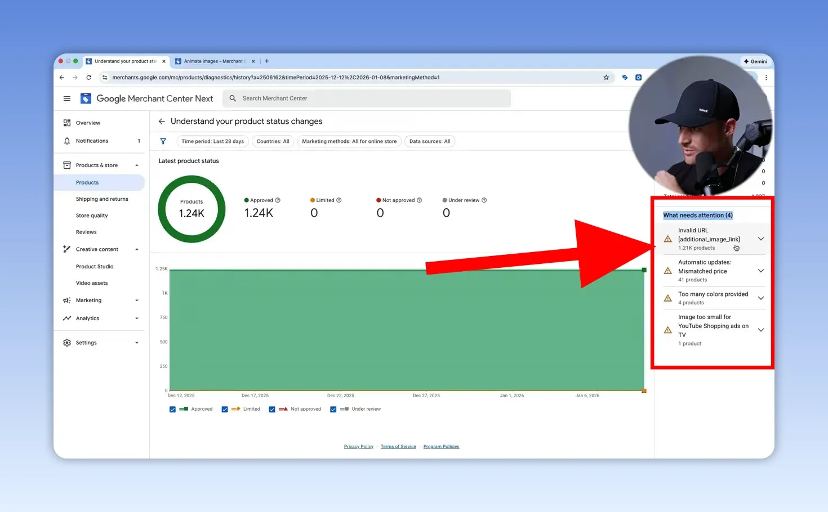Open the Terms of Service link
Viewport: 828px width, 512px height.
click(398, 447)
